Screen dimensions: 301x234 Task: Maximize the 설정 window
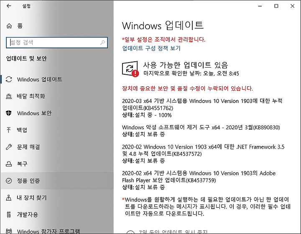coord(276,6)
